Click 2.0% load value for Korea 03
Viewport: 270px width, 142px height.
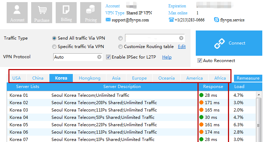[x=238, y=110]
